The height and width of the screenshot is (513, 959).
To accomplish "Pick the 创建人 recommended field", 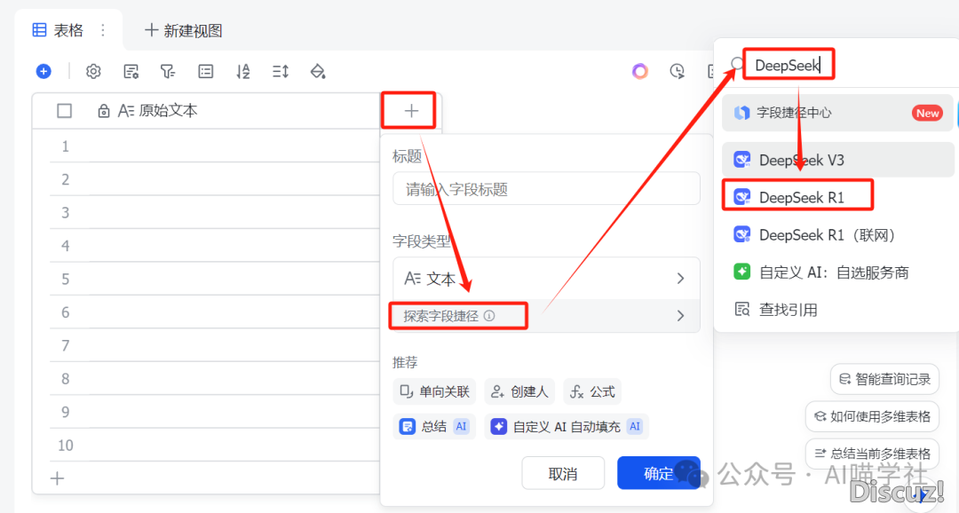I will (519, 392).
